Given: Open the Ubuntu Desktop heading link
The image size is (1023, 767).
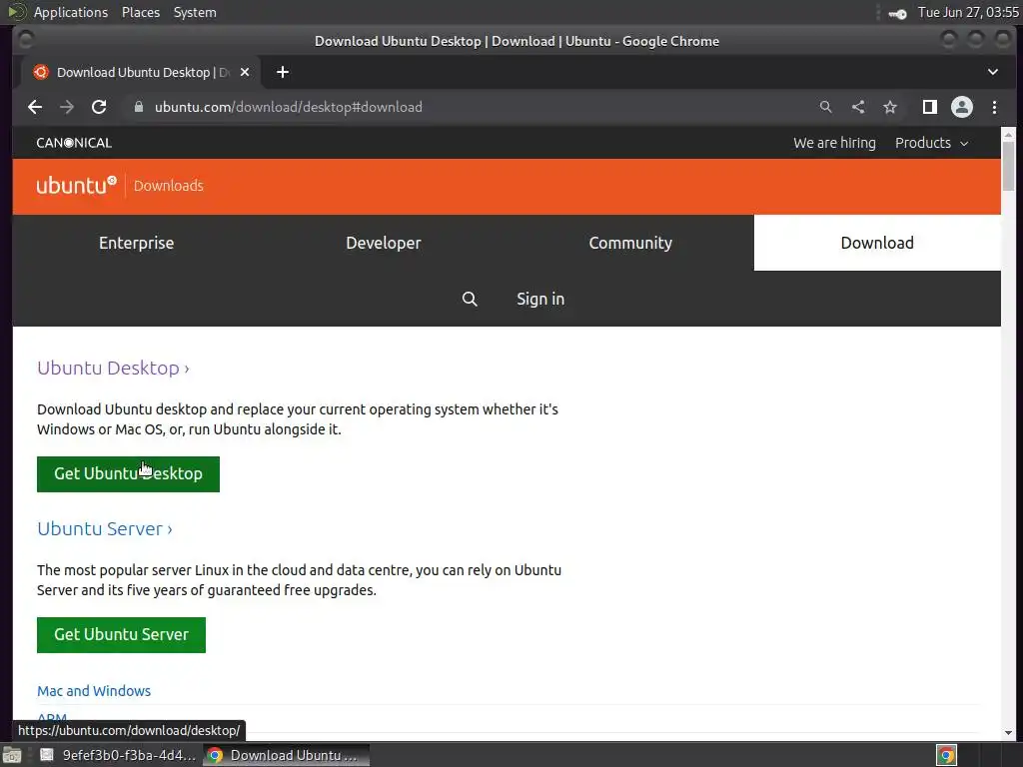Looking at the screenshot, I should point(113,368).
